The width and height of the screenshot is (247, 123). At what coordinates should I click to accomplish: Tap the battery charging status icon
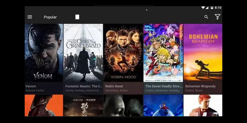[x=212, y=8]
